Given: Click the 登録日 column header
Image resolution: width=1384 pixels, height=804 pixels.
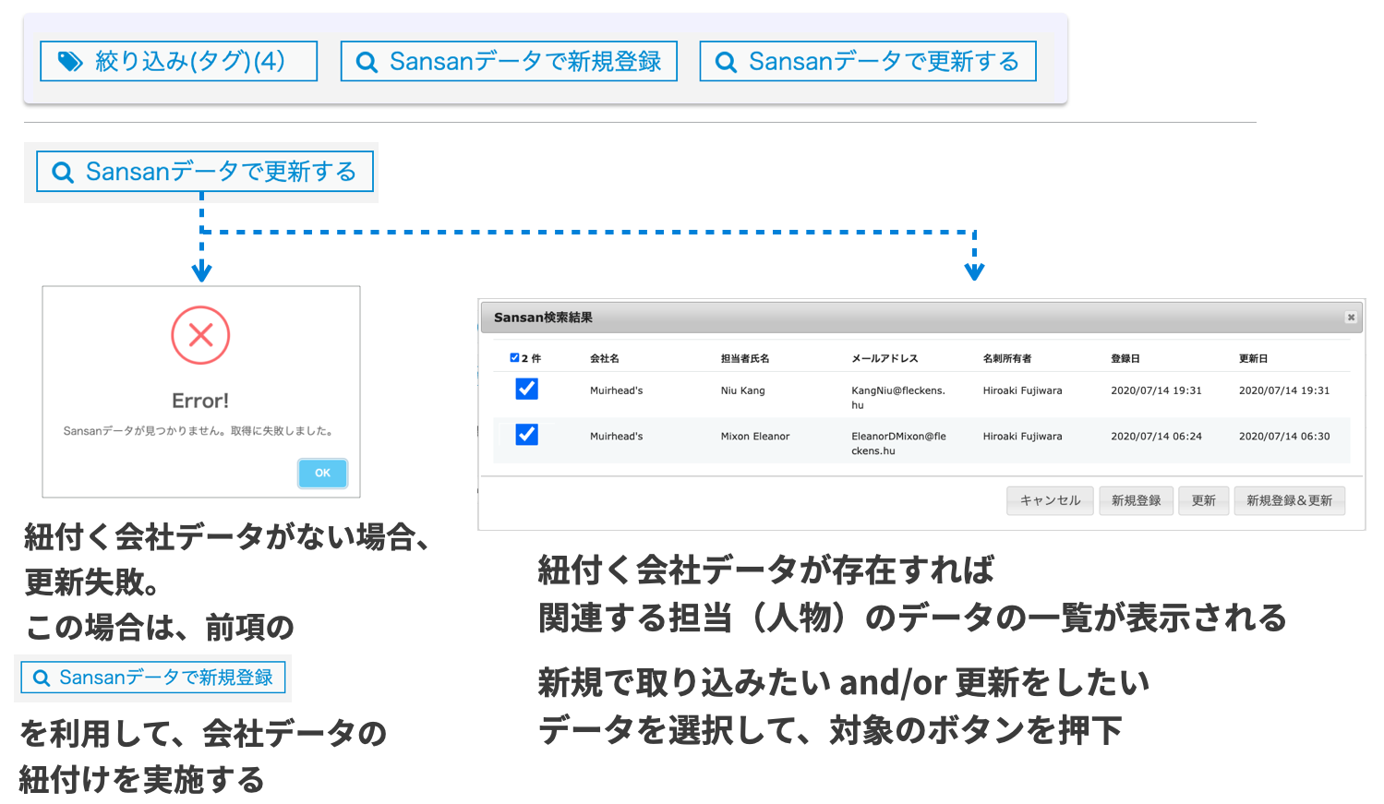Looking at the screenshot, I should [1125, 358].
